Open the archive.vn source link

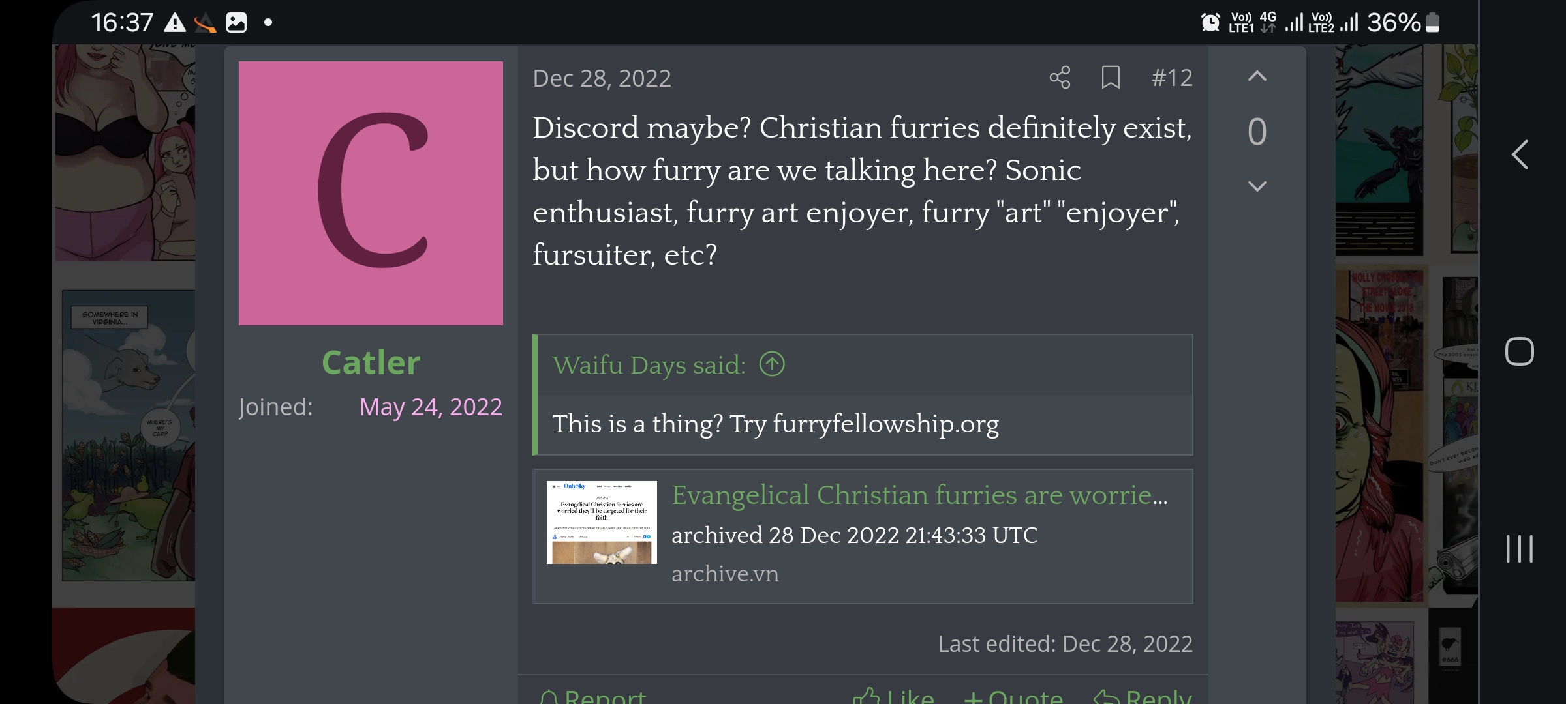[725, 574]
